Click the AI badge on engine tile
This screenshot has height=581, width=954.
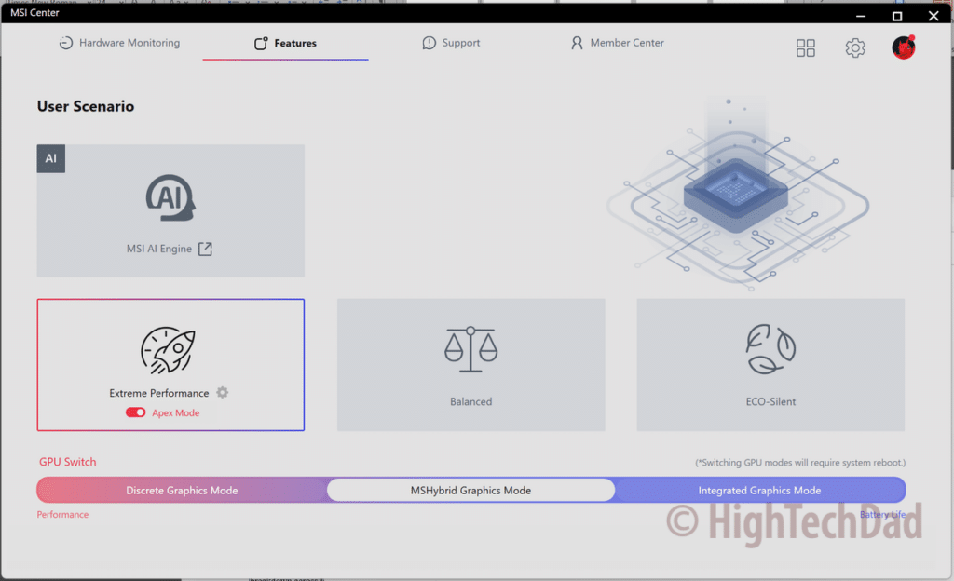[x=51, y=158]
